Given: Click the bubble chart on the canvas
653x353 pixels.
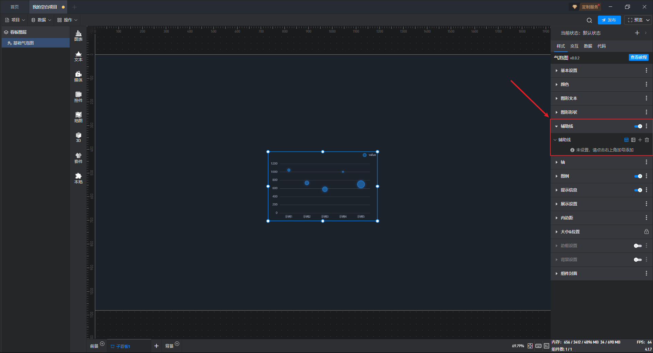Looking at the screenshot, I should coord(323,186).
